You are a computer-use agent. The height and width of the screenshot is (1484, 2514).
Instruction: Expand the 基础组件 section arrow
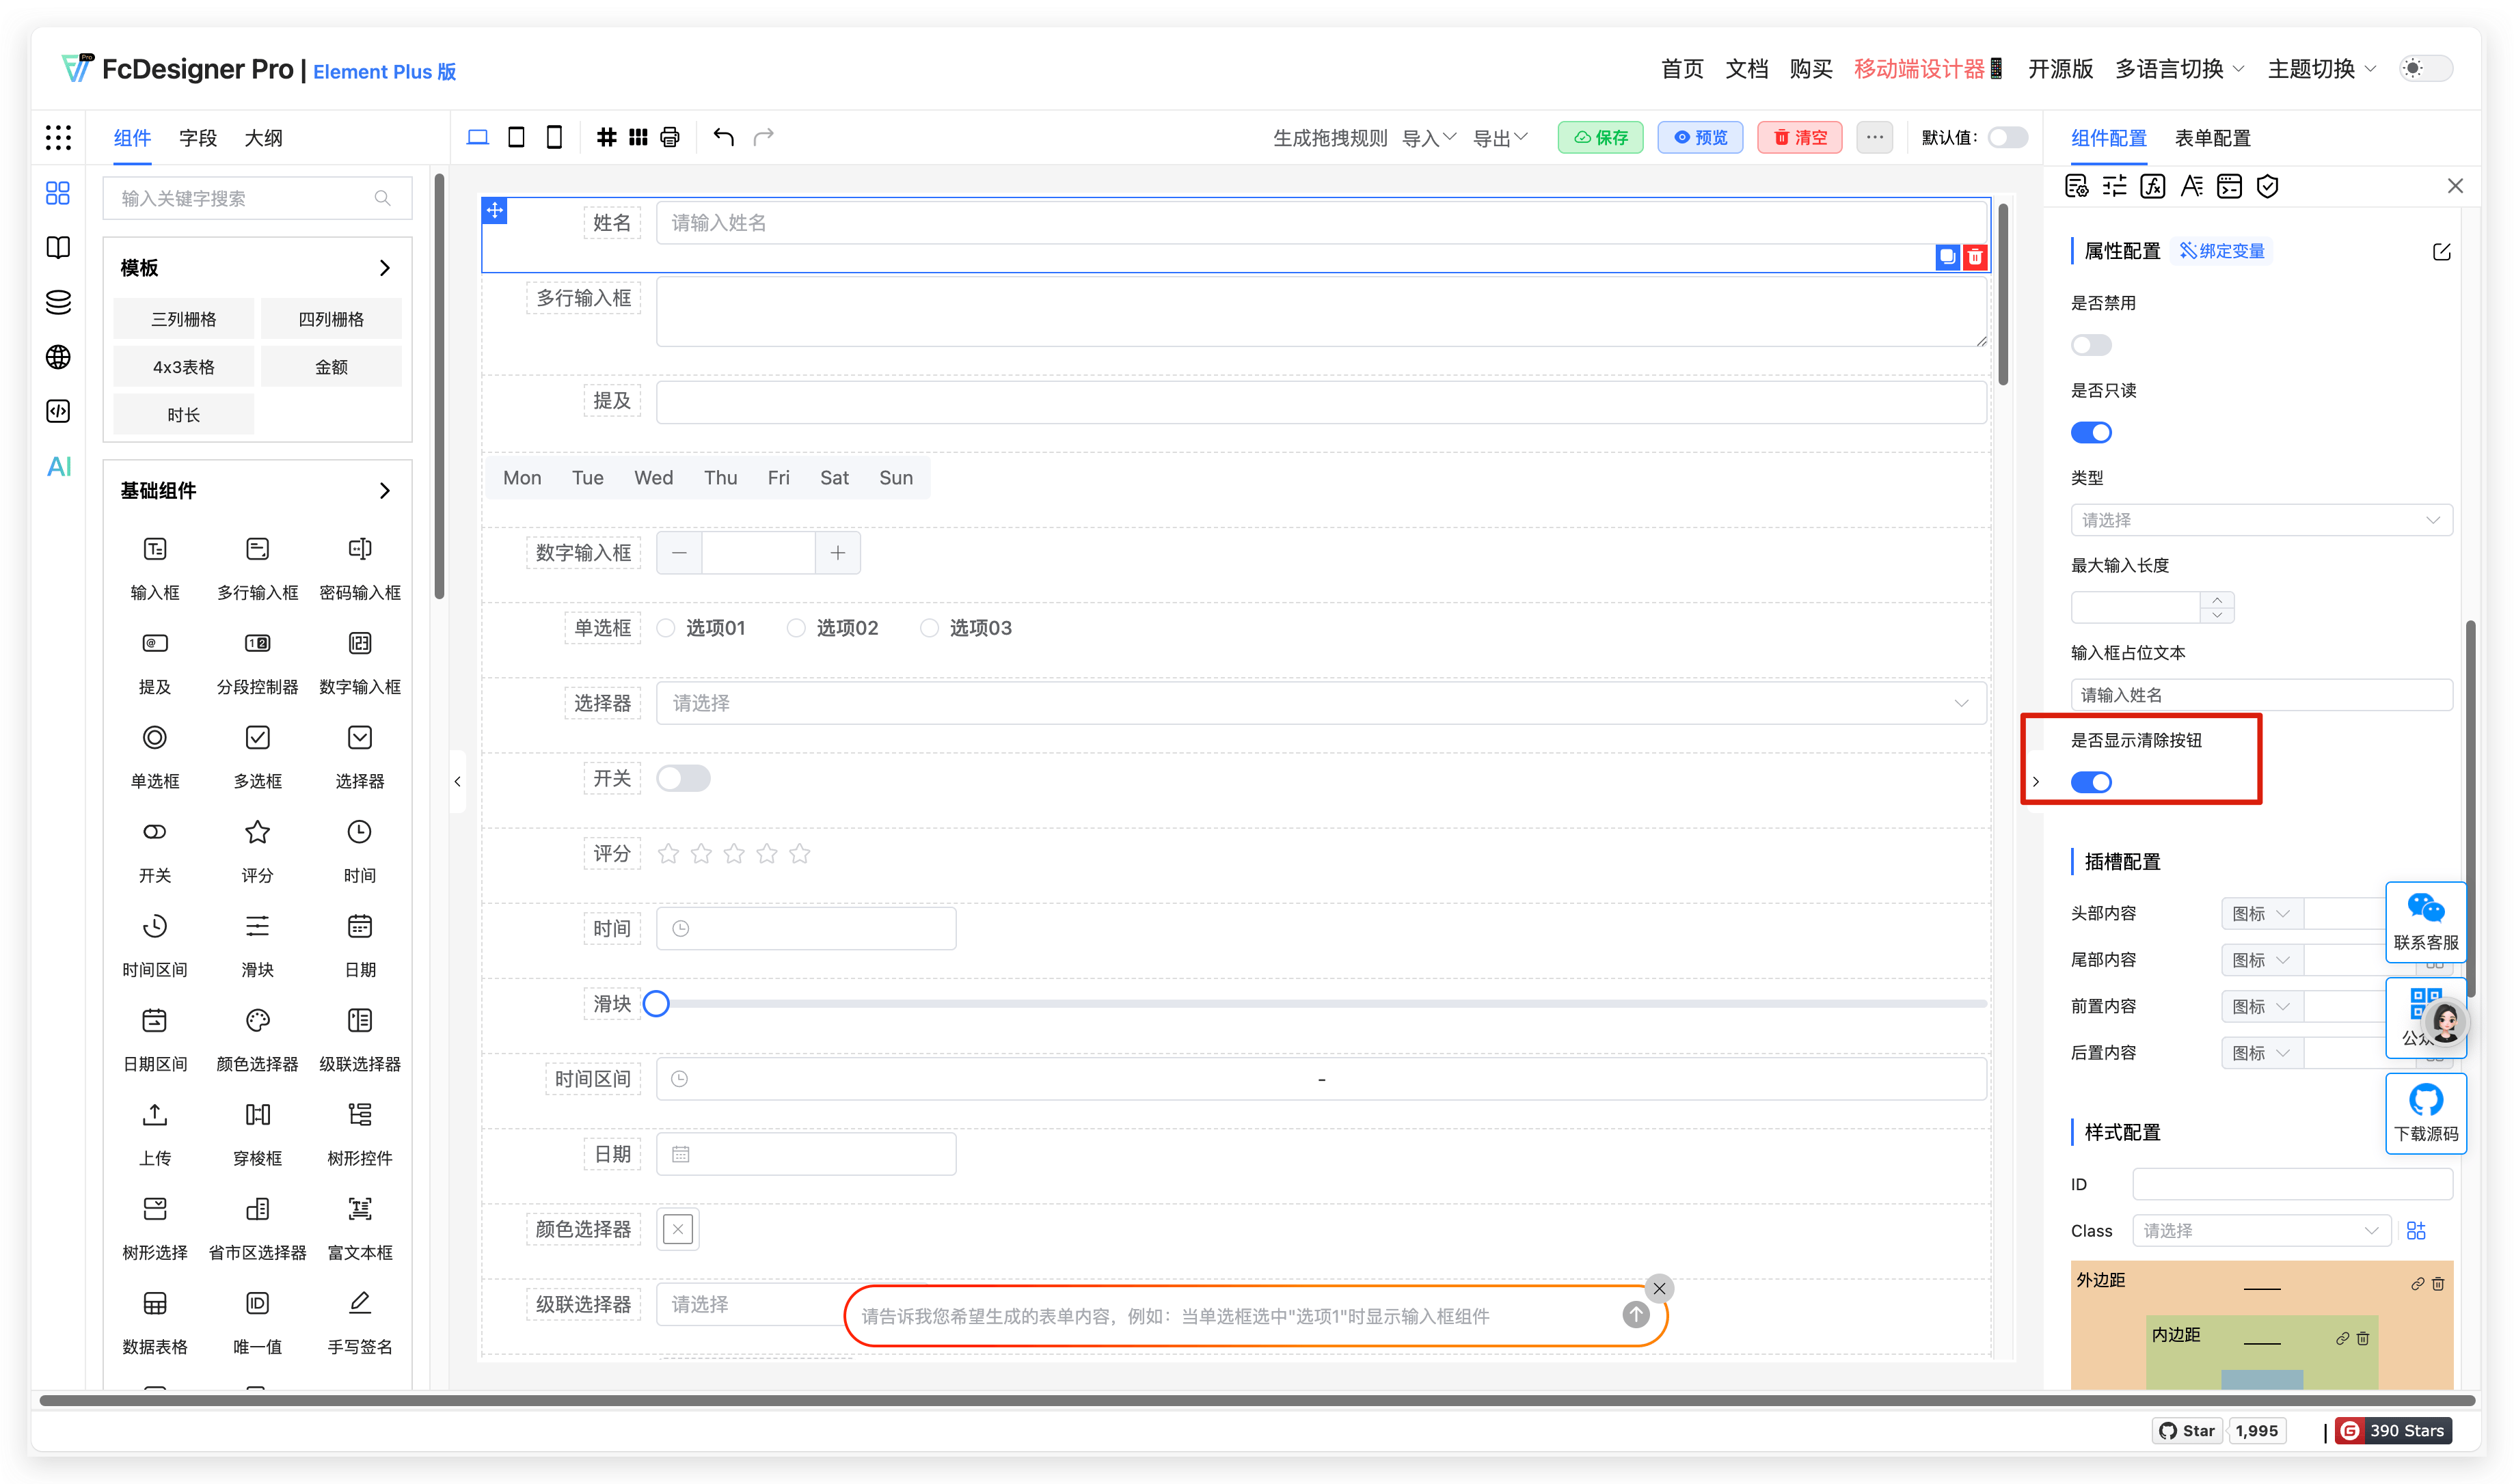click(x=384, y=491)
